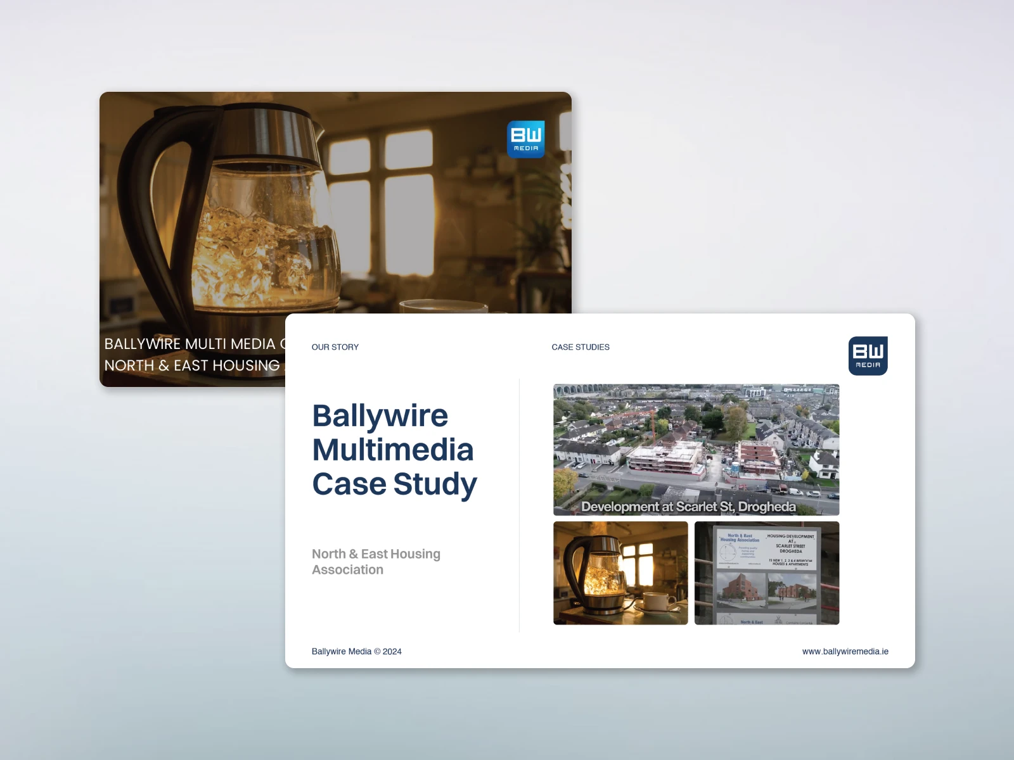1014x760 pixels.
Task: Click the Ballywire Media © 2024 footer text
Action: pos(357,652)
